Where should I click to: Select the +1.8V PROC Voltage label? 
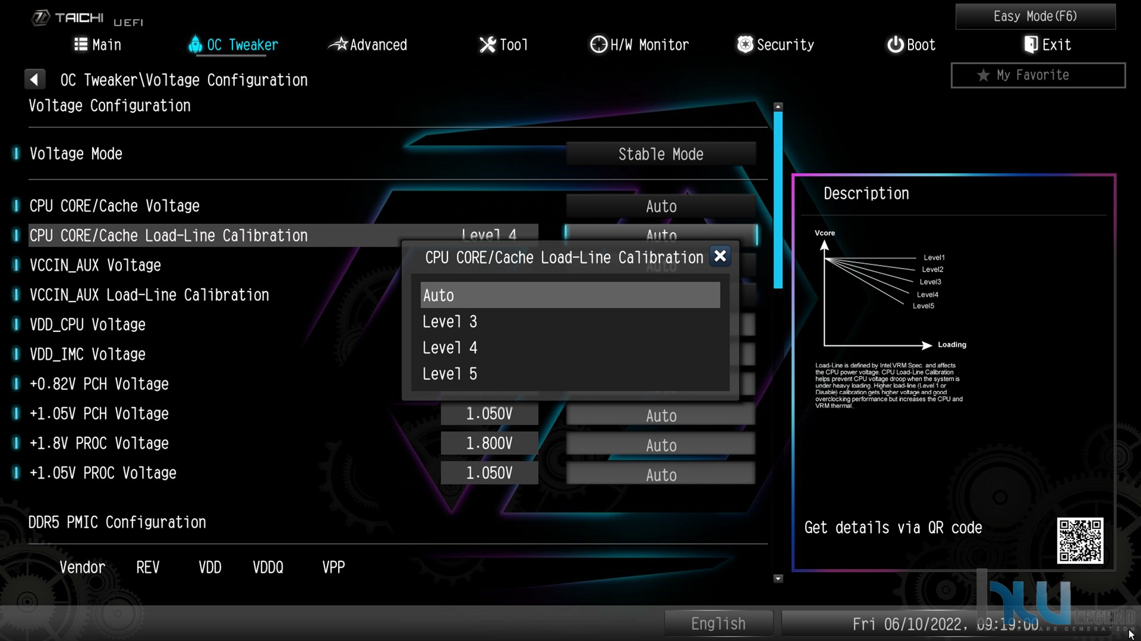click(99, 443)
